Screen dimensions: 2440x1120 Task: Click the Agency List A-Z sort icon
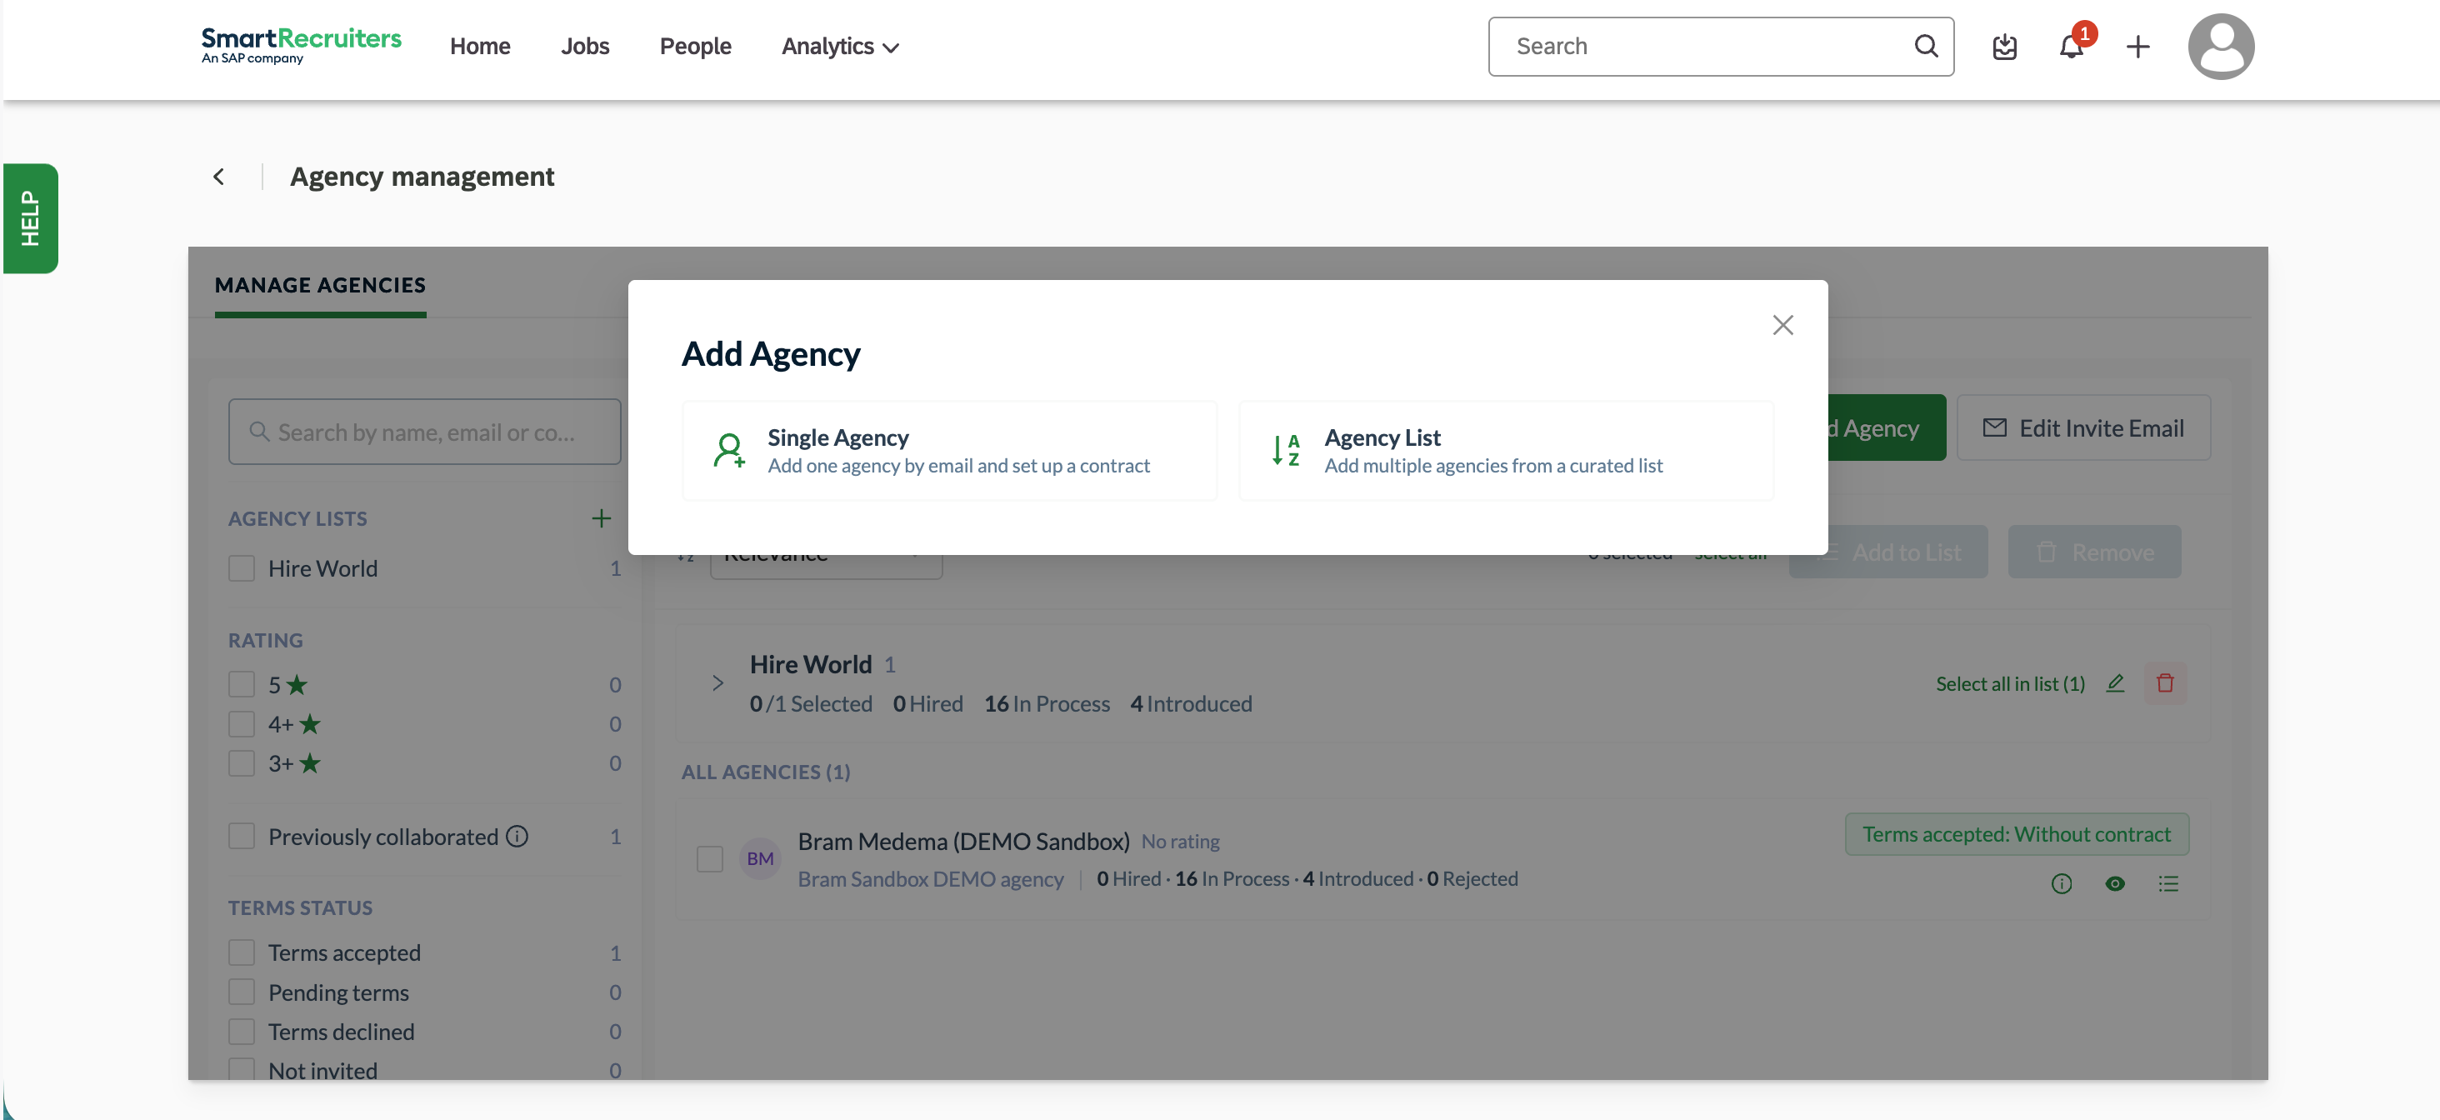1285,451
